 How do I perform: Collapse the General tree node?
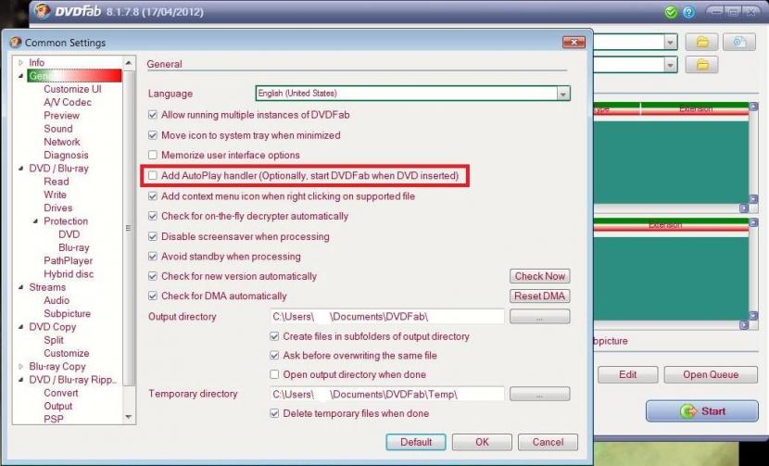tap(20, 76)
